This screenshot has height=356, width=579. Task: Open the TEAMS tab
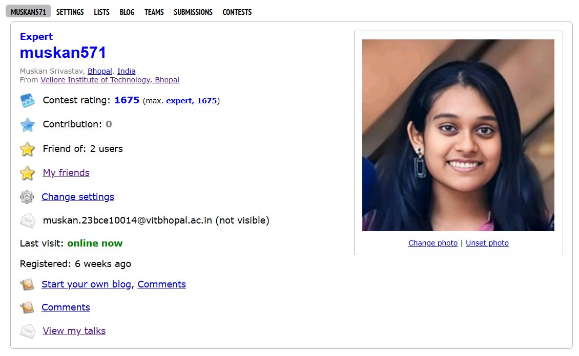(x=154, y=12)
